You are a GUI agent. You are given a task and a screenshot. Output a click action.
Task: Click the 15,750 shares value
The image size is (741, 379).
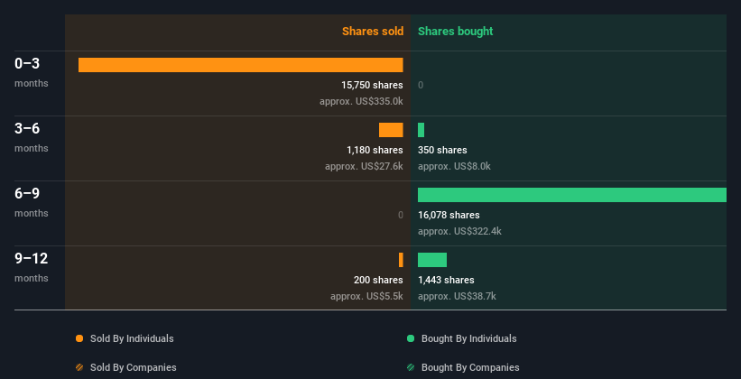pos(372,85)
